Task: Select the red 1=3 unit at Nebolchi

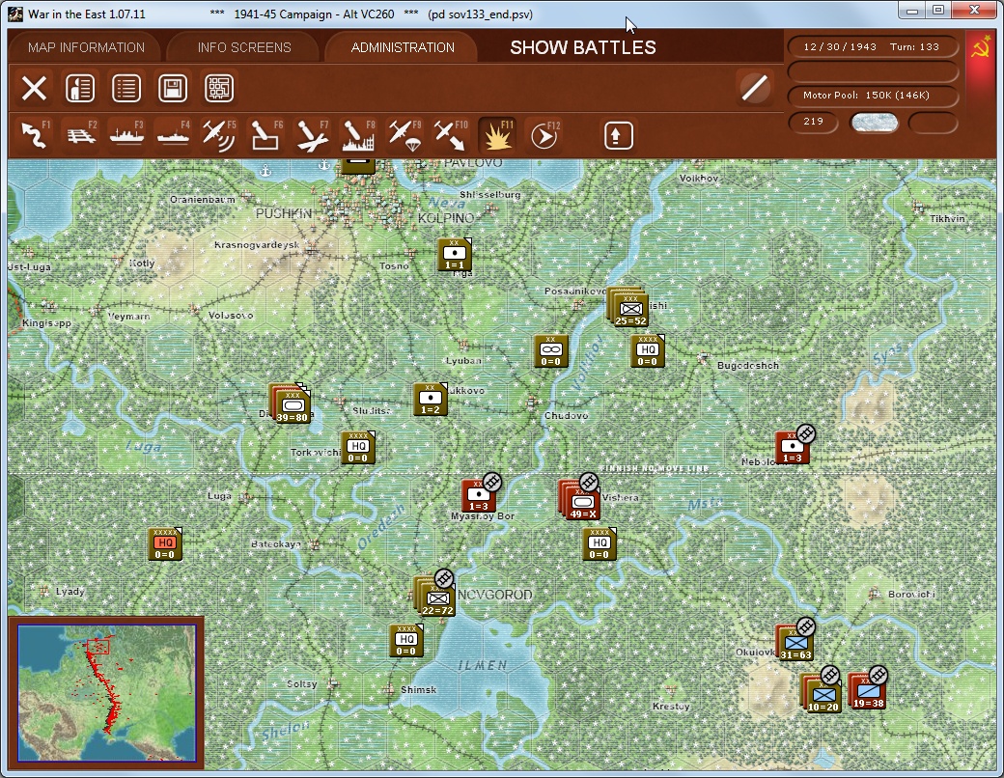Action: [x=792, y=448]
